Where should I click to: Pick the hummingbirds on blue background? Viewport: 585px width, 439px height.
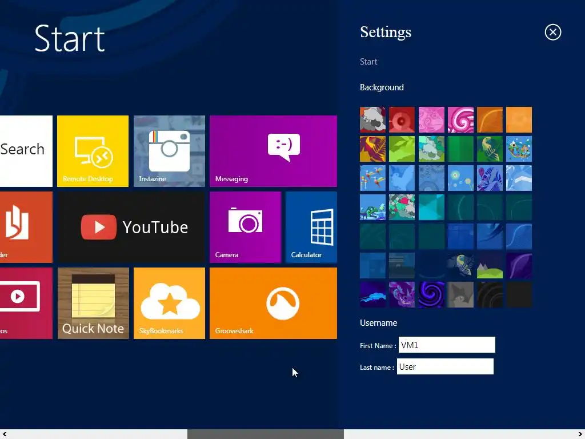click(372, 178)
